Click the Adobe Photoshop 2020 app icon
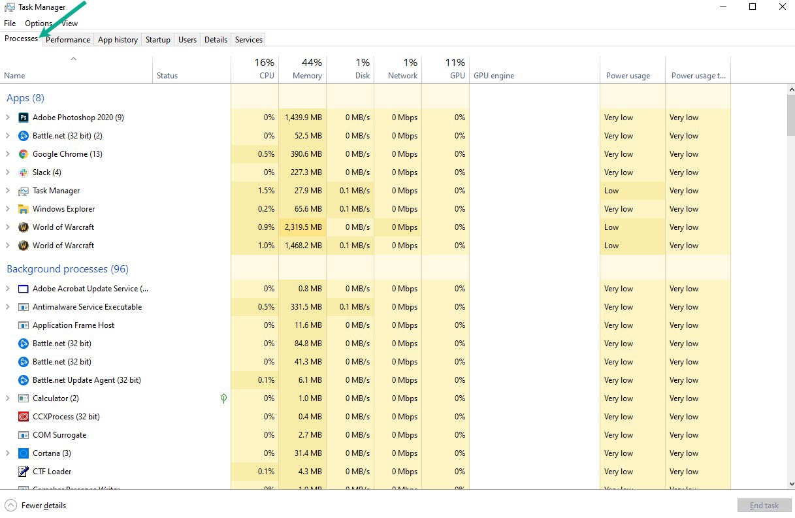The image size is (795, 518). point(23,118)
